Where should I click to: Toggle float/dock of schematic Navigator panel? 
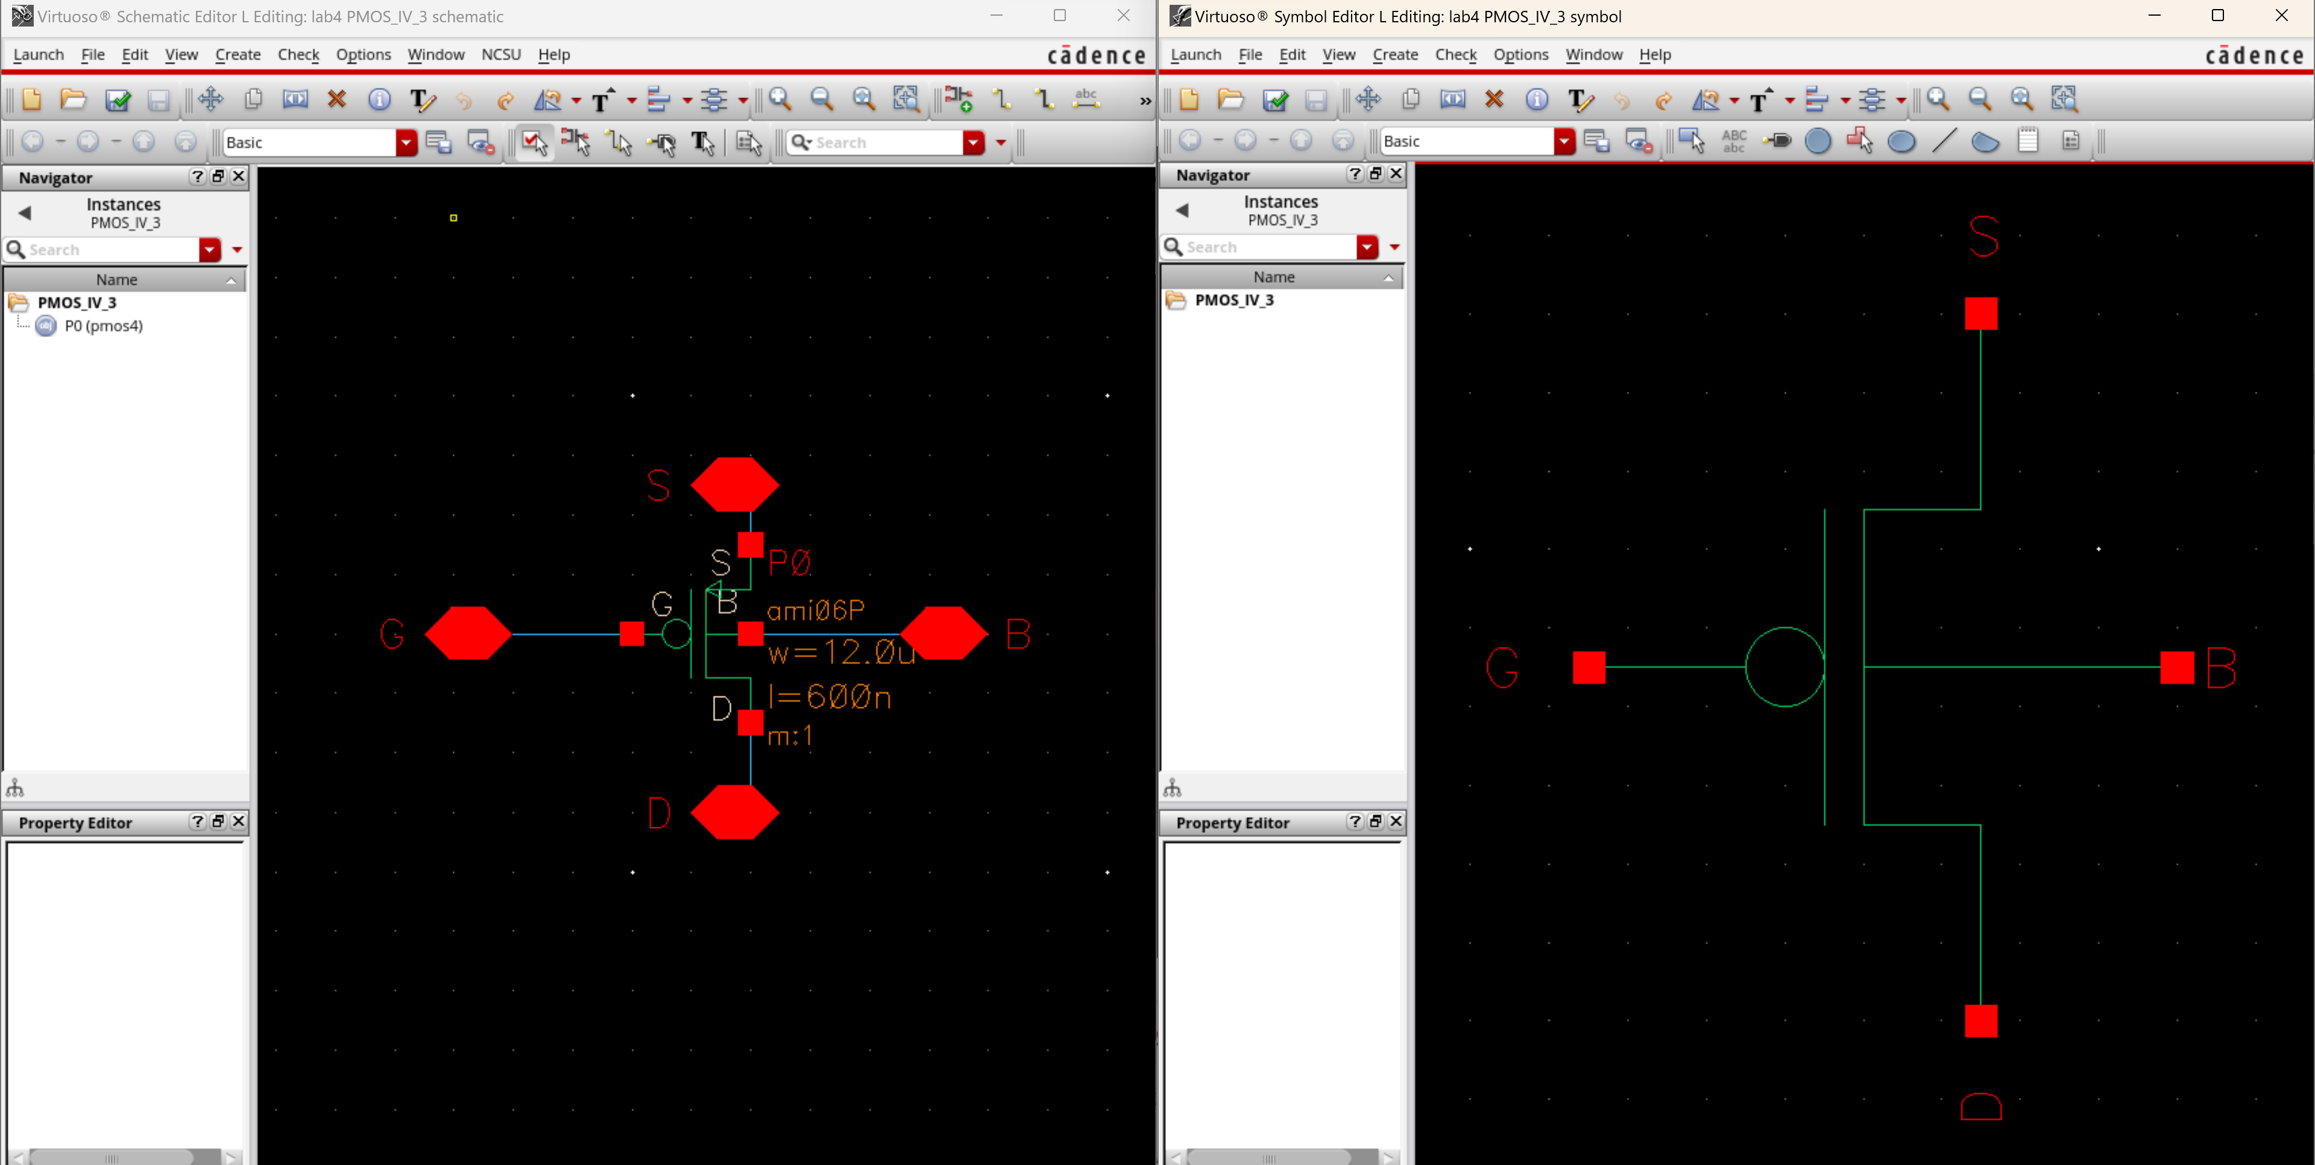point(218,177)
